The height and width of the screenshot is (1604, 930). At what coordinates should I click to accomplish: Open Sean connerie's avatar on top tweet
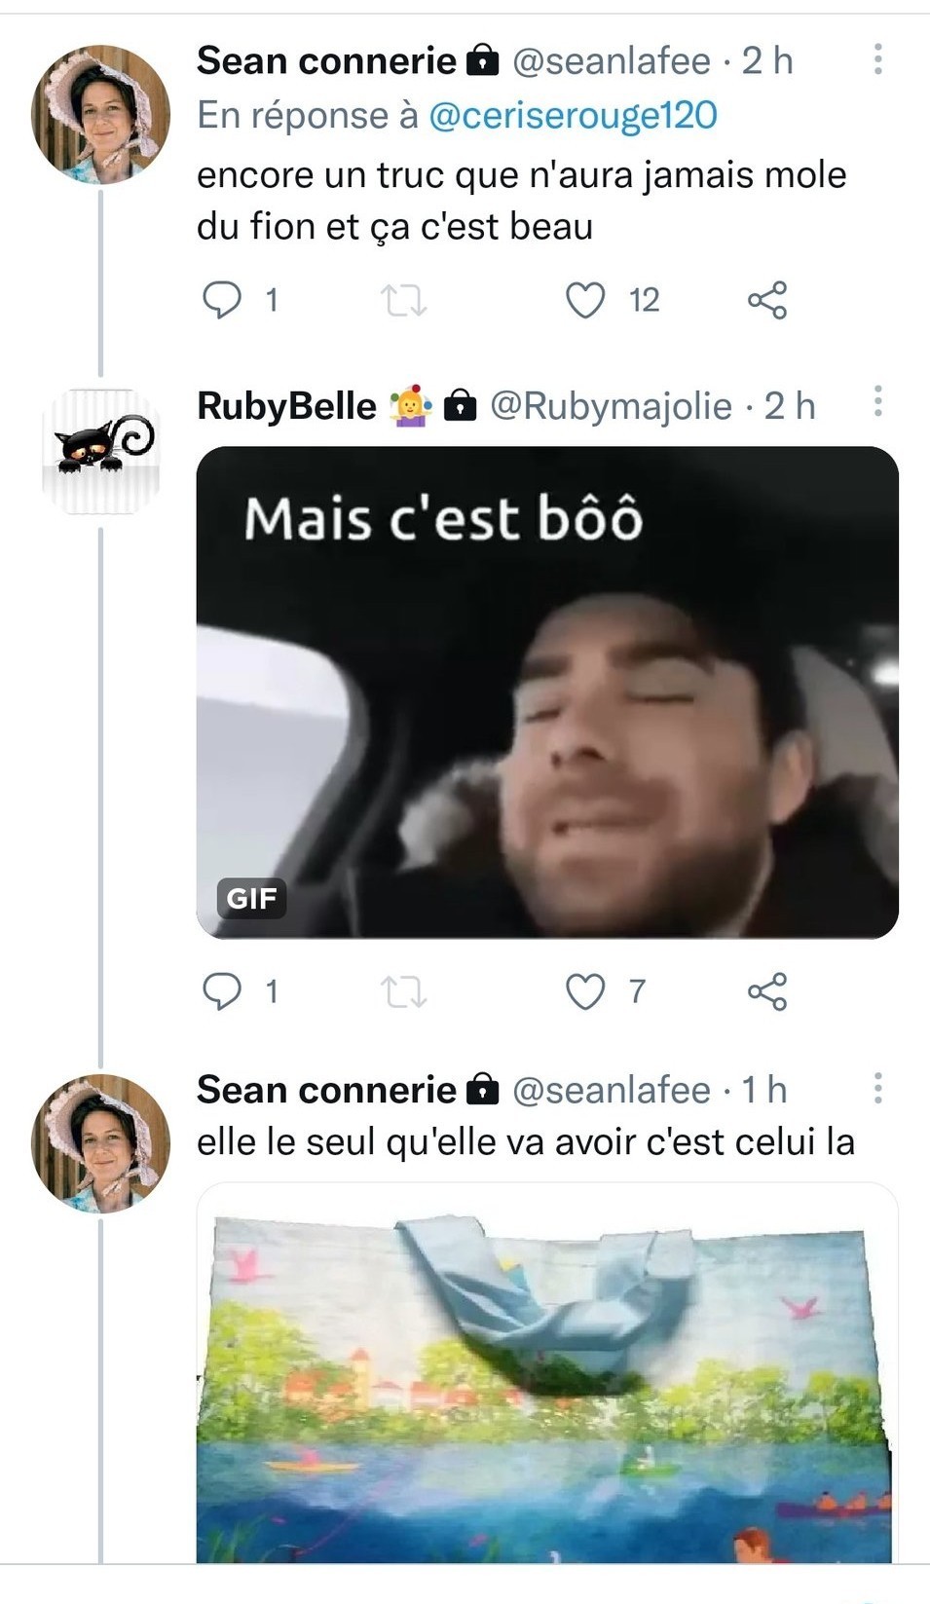tap(101, 114)
